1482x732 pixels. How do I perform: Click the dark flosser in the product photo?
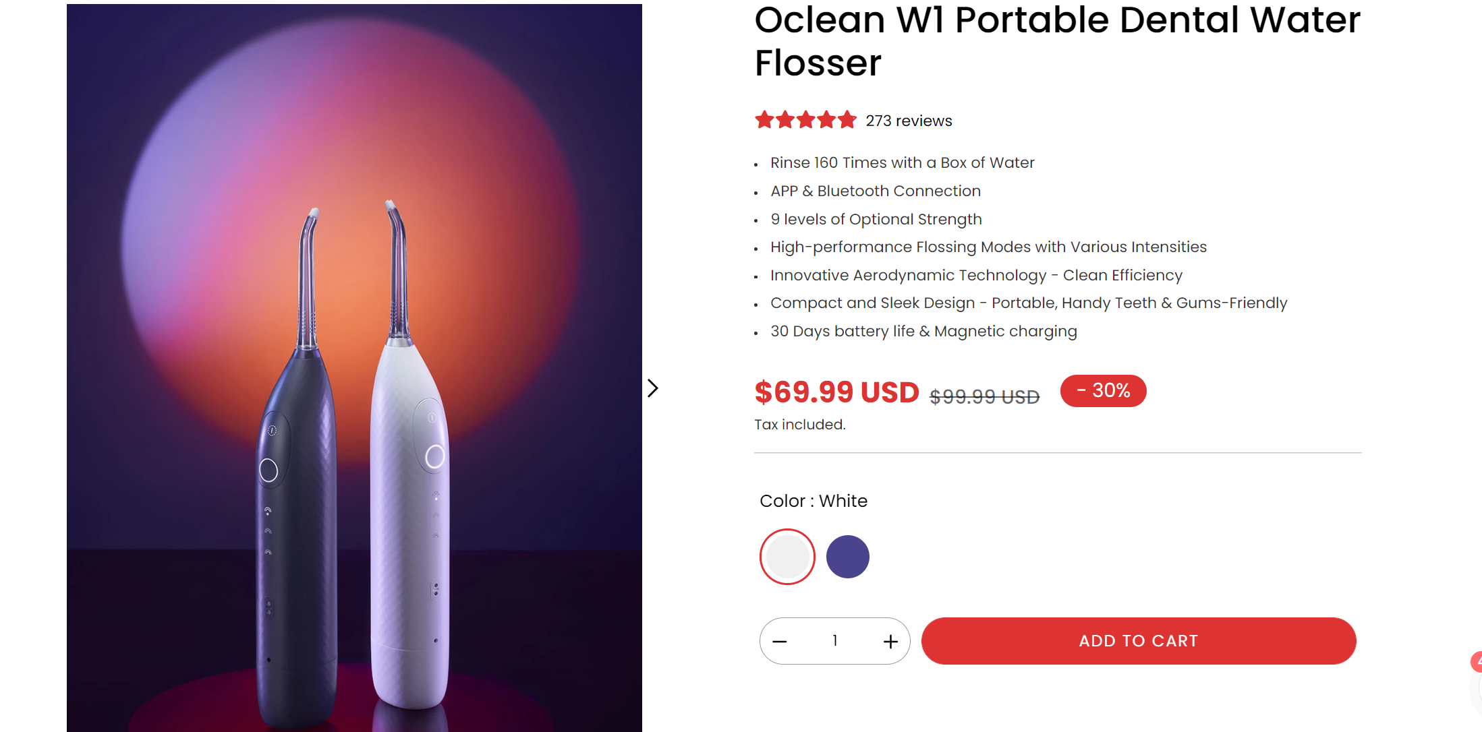click(297, 539)
